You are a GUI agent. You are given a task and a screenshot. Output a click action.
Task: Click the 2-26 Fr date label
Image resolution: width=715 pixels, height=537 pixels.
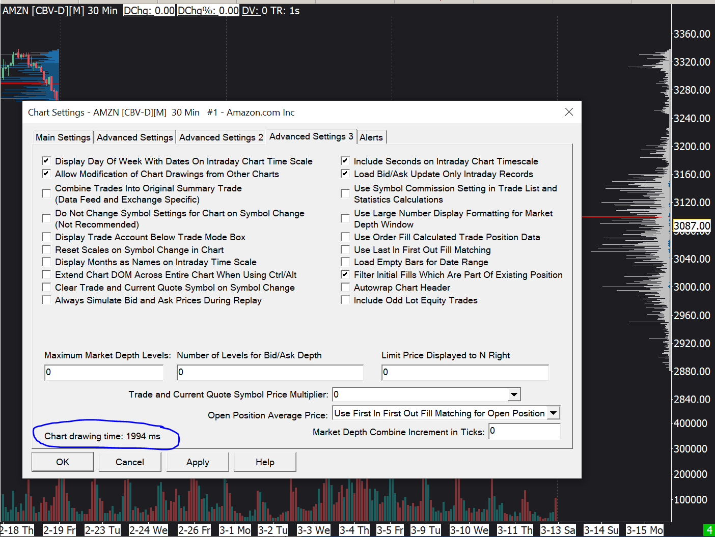[194, 530]
